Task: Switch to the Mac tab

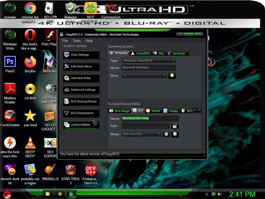Action: point(159,53)
